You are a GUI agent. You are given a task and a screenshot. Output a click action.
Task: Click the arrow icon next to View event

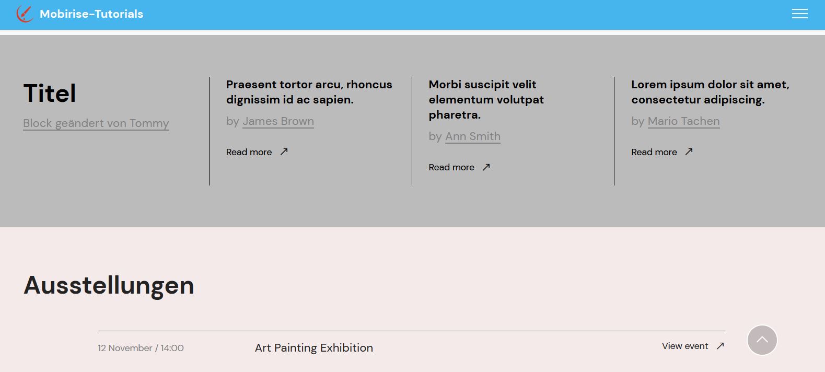[x=721, y=346]
